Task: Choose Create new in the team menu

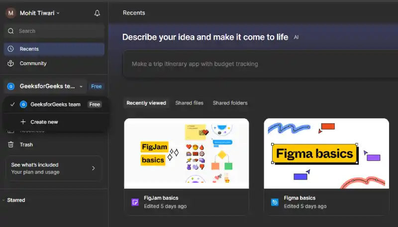Action: pos(56,122)
